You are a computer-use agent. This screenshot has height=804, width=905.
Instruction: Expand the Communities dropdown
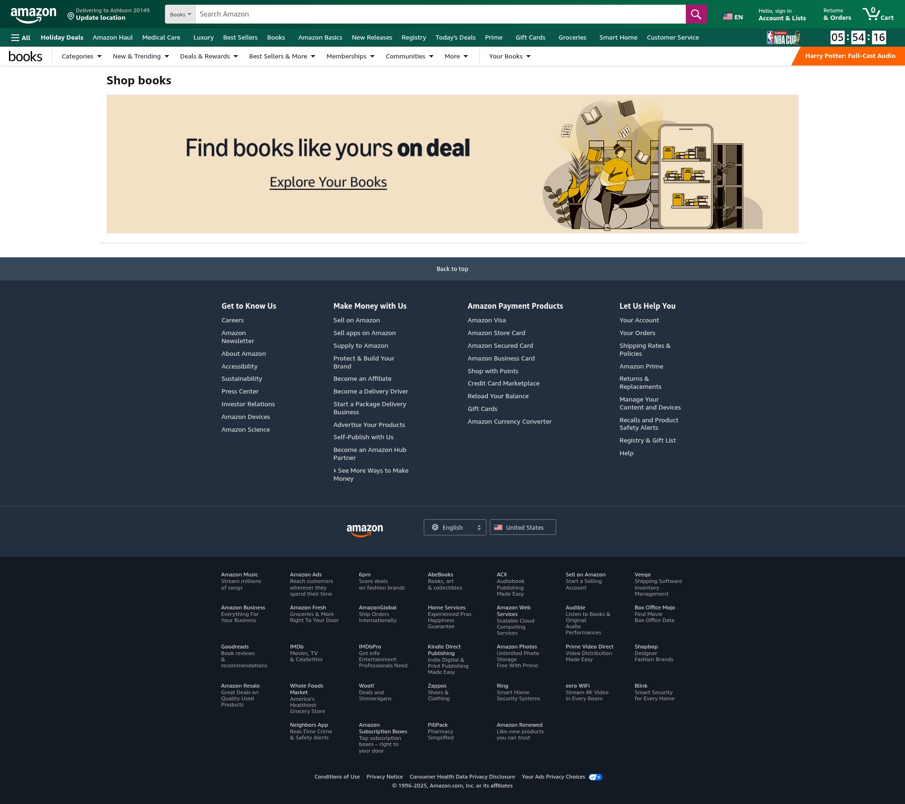coord(409,56)
